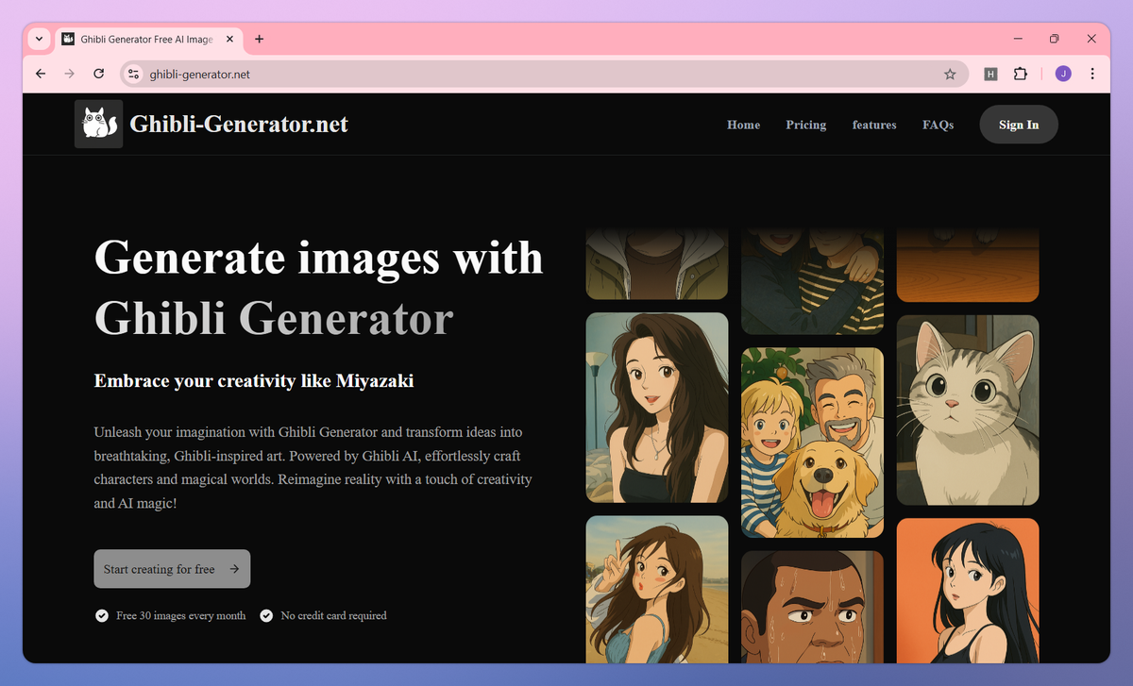Open the site information icon in address bar
Image resolution: width=1133 pixels, height=686 pixels.
pyautogui.click(x=133, y=74)
